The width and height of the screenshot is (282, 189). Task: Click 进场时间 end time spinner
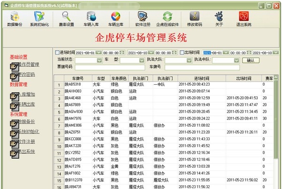click(174, 53)
